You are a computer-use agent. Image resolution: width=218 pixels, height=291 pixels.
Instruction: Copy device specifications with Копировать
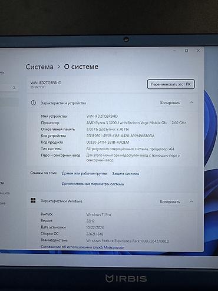point(170,103)
